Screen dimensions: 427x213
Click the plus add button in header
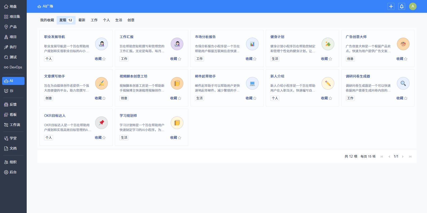click(x=391, y=6)
